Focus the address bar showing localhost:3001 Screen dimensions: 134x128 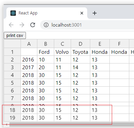click(x=87, y=25)
